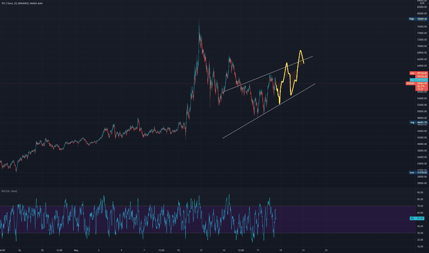Click the Ask price label on the axis
This screenshot has height=253, width=429.
coord(418,73)
